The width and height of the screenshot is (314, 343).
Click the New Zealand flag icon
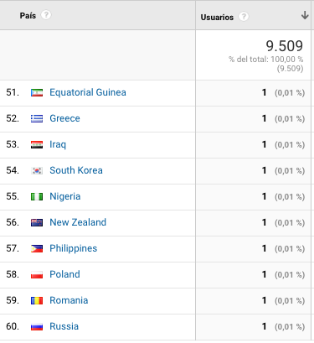click(x=37, y=222)
